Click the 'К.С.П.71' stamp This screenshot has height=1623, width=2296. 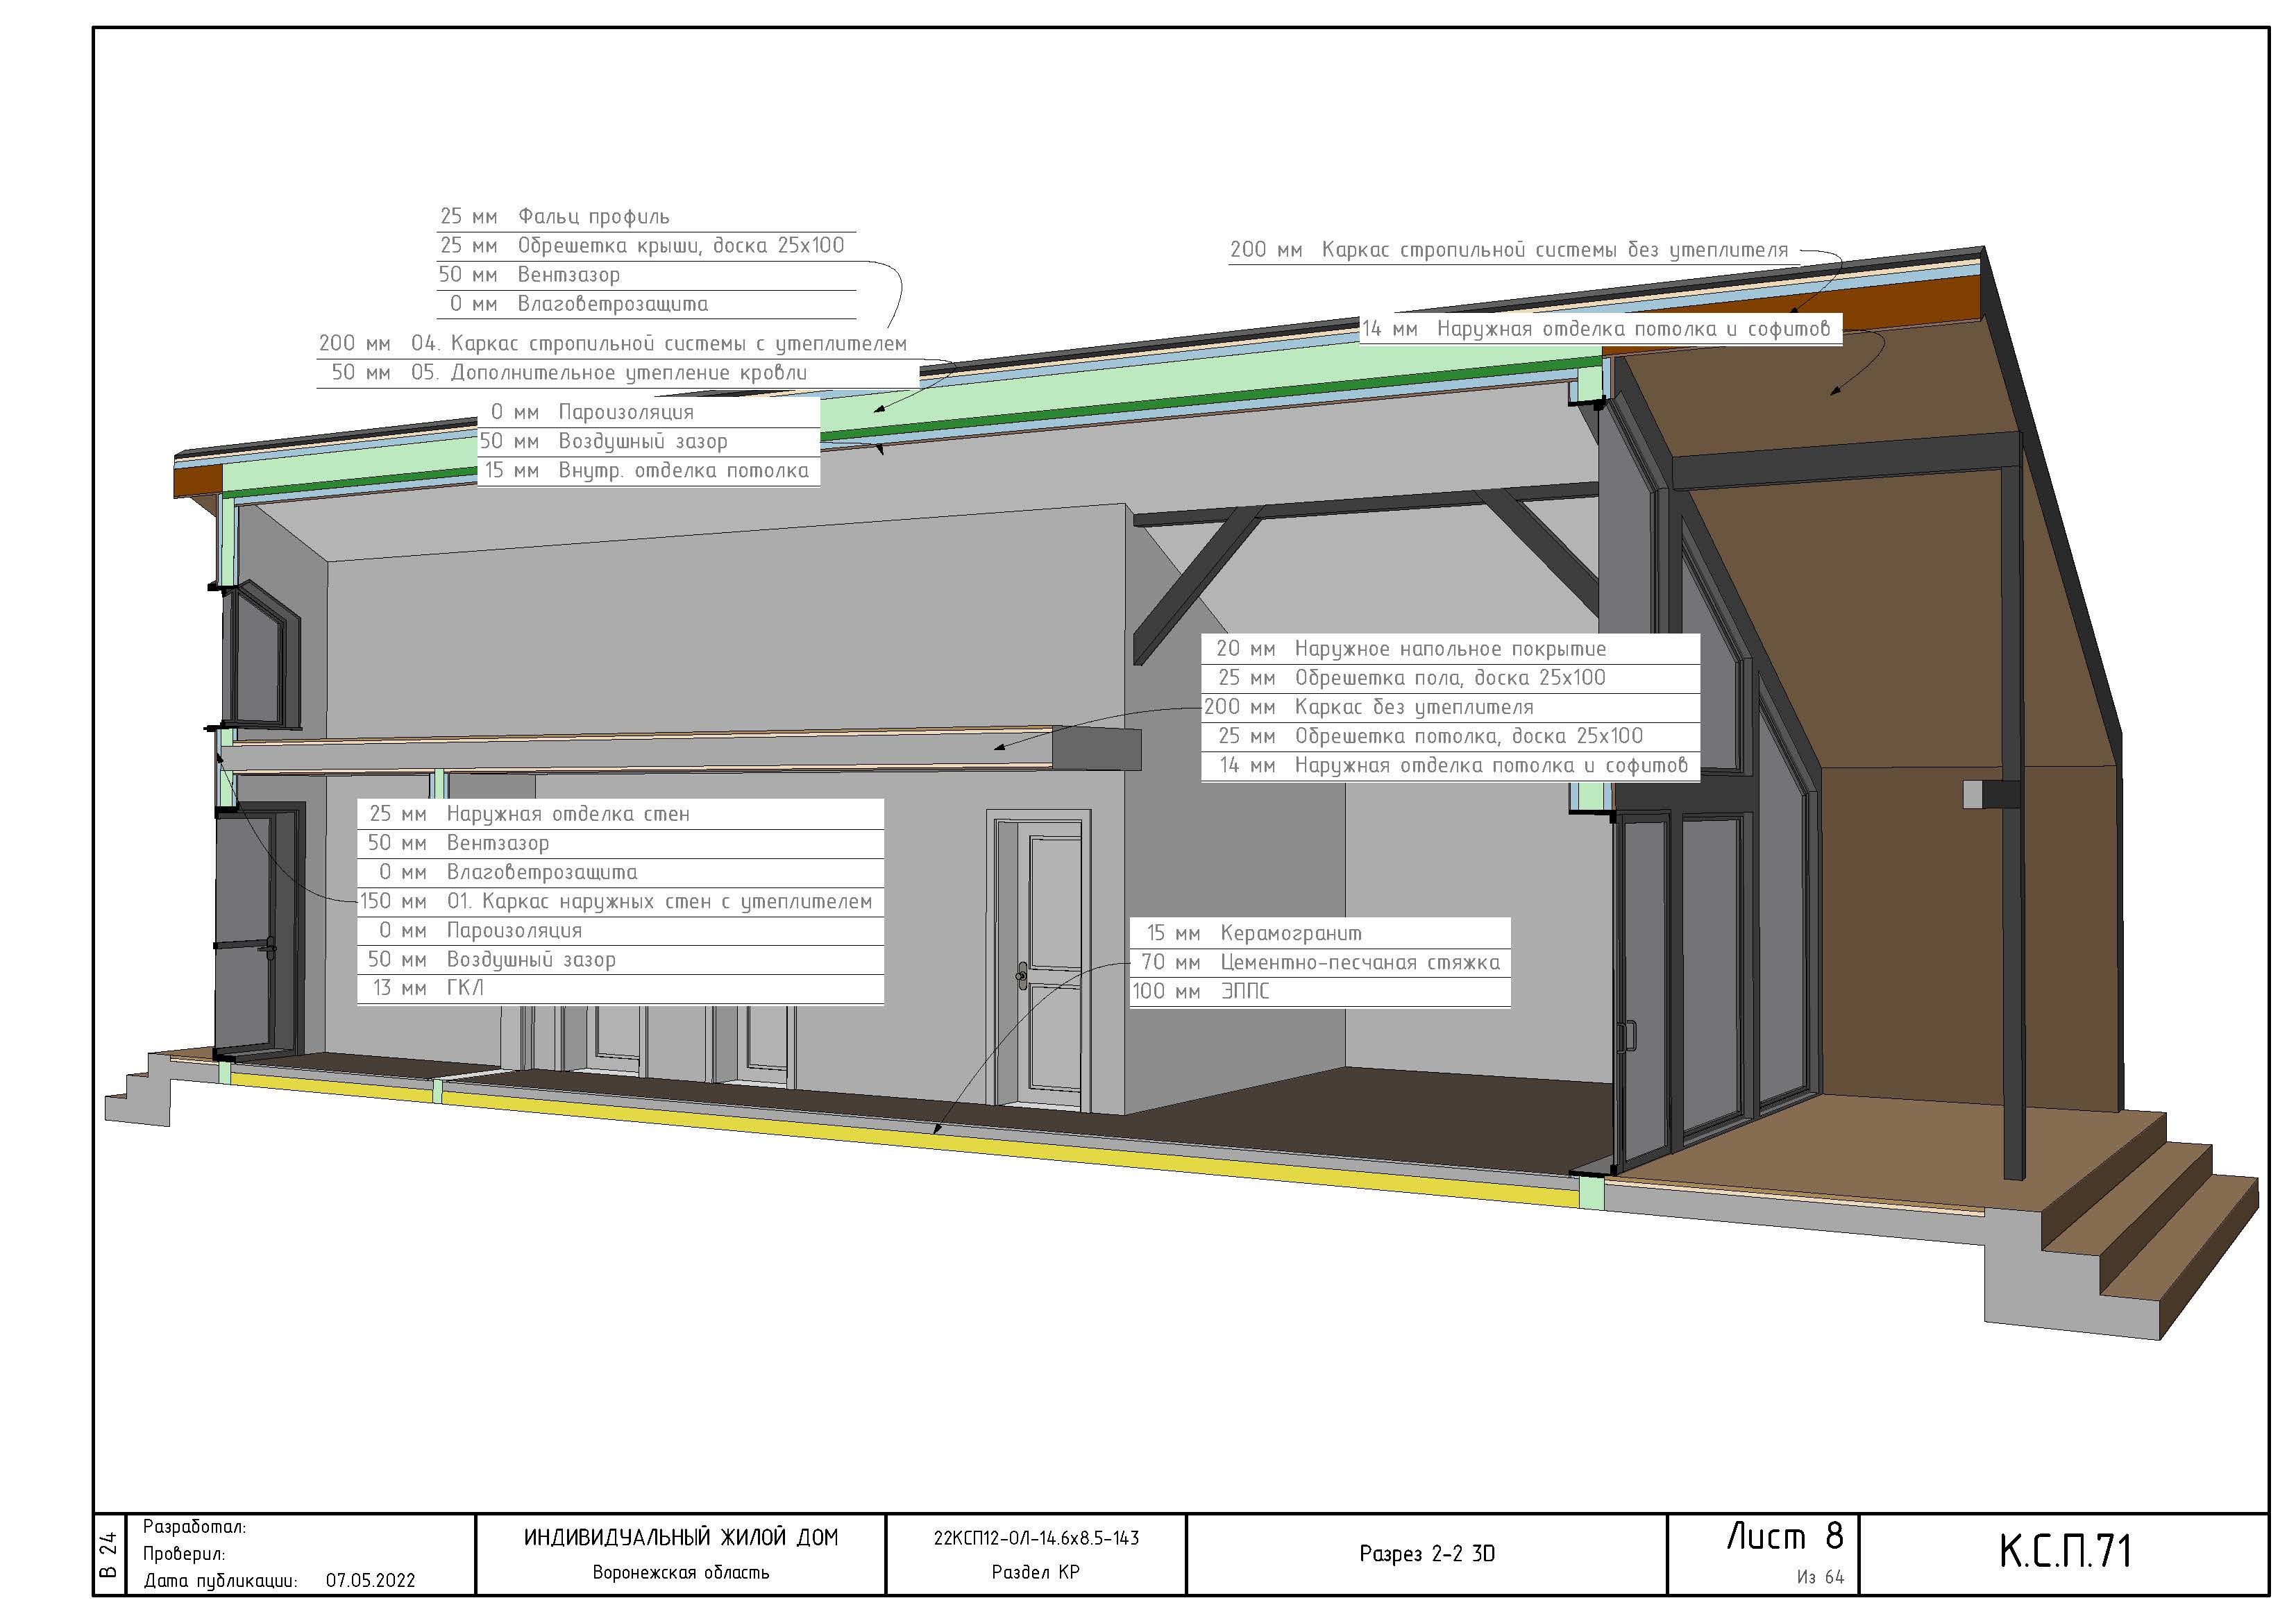(2065, 1551)
